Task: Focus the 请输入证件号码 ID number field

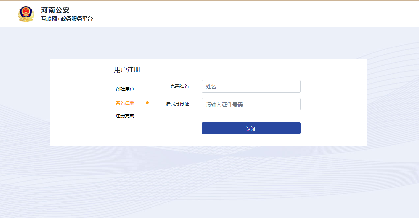Action: pyautogui.click(x=251, y=104)
